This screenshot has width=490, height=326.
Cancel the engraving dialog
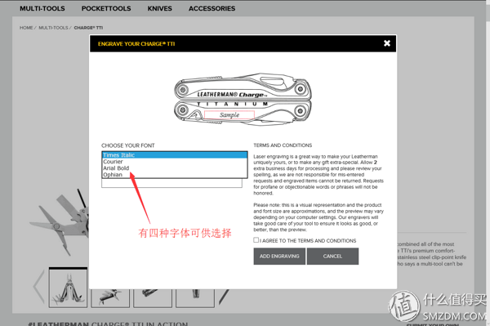click(x=332, y=257)
